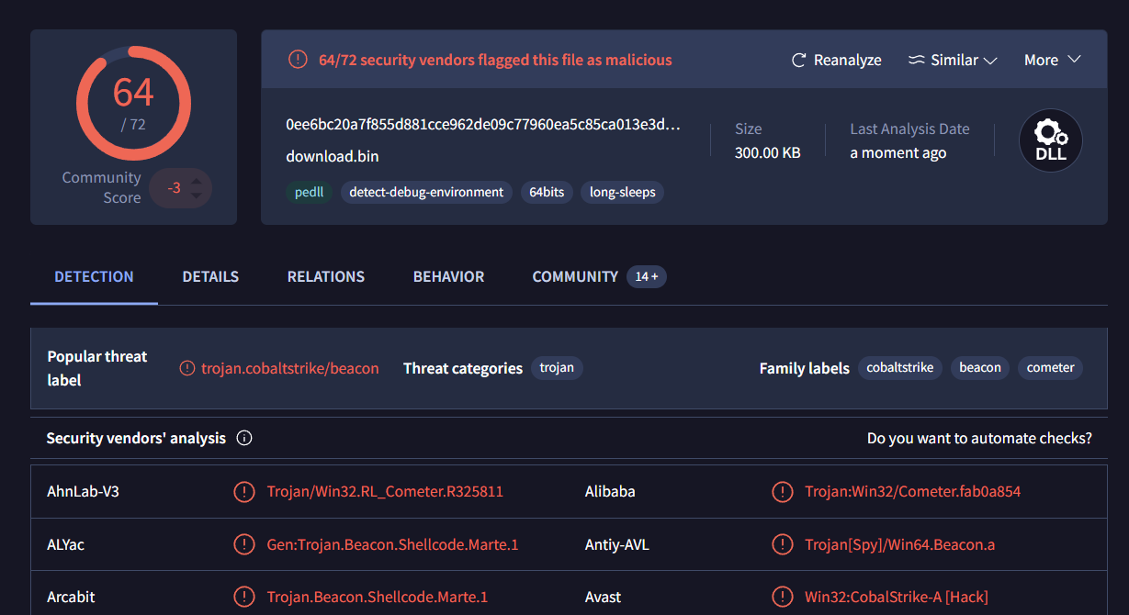Click the ALYac vendor name

pyautogui.click(x=65, y=544)
